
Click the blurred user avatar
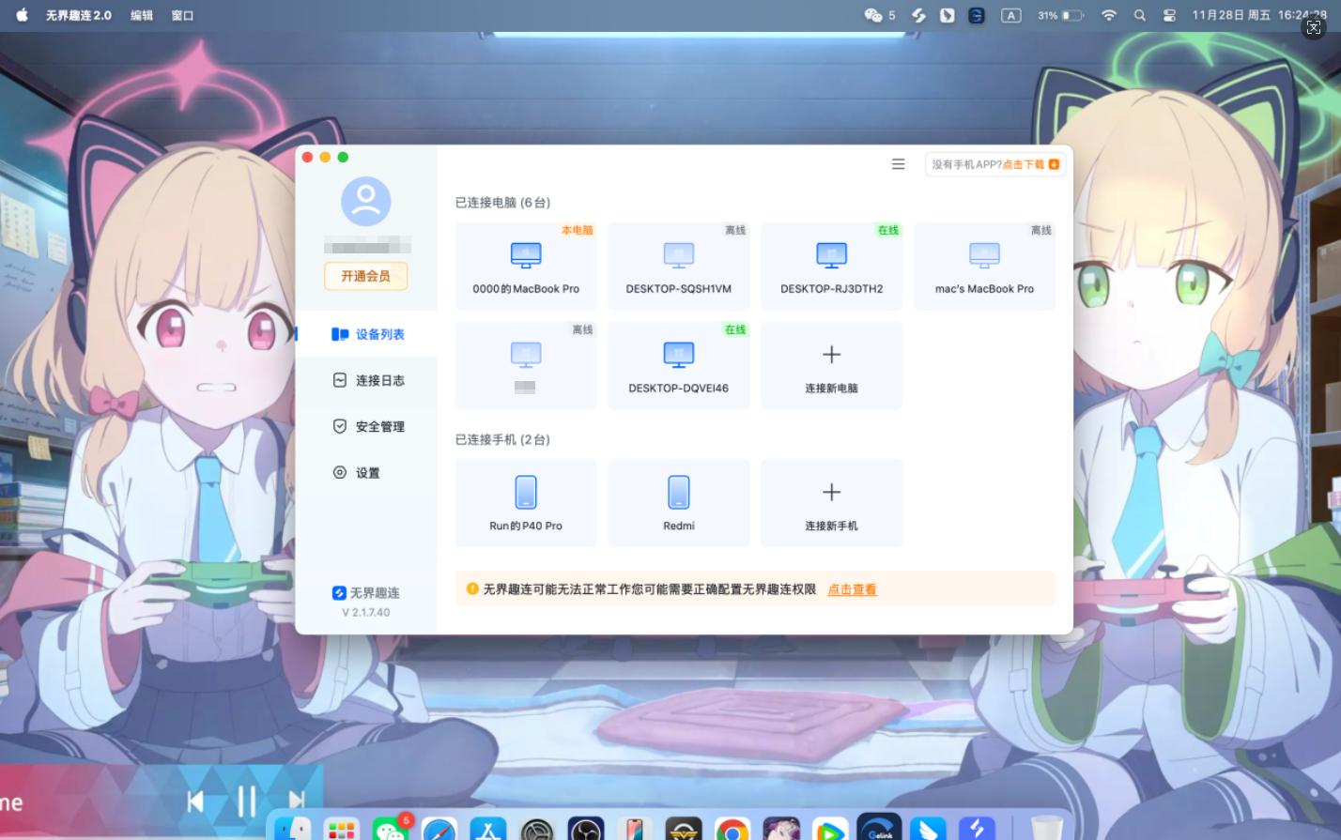coord(366,201)
